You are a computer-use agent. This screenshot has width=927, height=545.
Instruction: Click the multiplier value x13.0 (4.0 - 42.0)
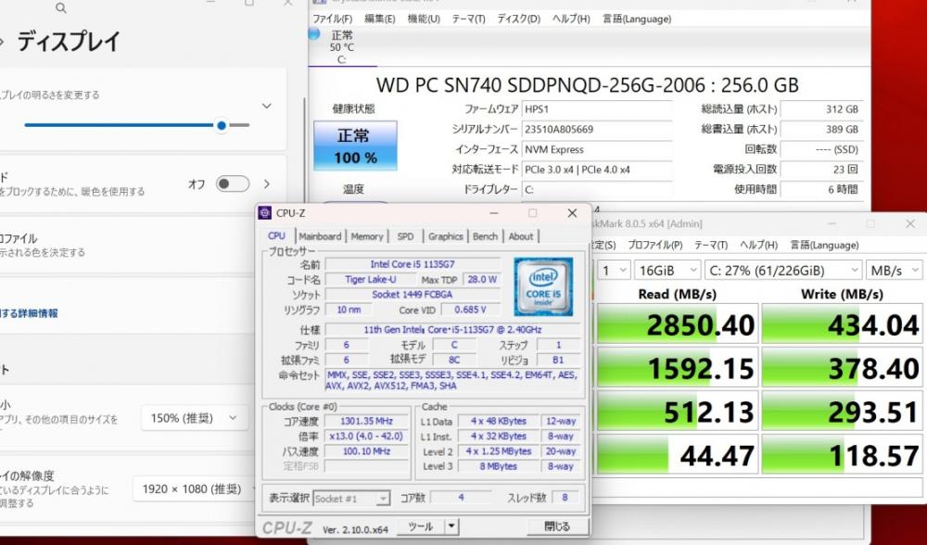pyautogui.click(x=366, y=437)
